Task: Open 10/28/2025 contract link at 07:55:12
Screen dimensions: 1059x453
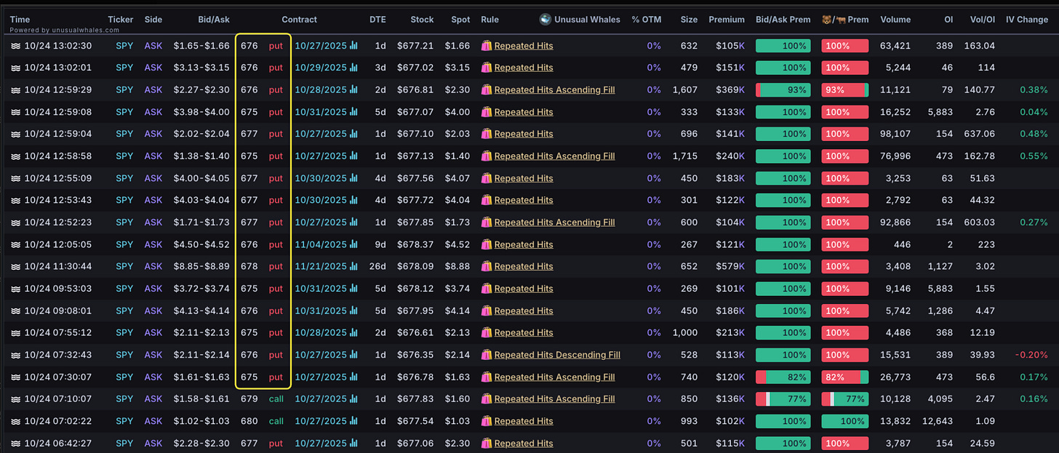Action: (321, 333)
